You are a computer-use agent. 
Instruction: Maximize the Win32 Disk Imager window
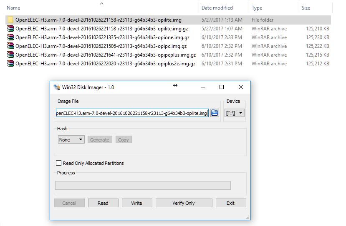pyautogui.click(x=222, y=87)
